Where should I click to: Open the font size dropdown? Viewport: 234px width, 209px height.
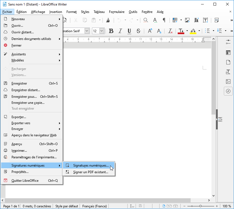click(102, 31)
